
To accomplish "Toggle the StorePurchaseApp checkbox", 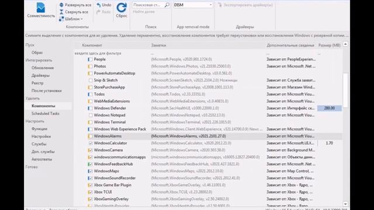I will [90, 87].
